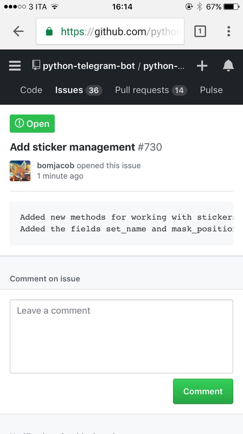This screenshot has width=243, height=434.
Task: Tap the issue description code block
Action: point(121,223)
